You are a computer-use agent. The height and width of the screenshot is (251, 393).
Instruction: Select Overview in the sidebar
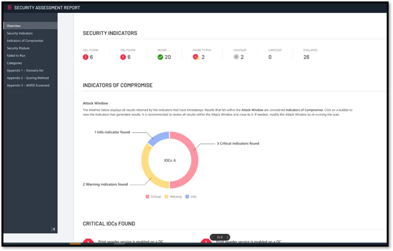[14, 26]
